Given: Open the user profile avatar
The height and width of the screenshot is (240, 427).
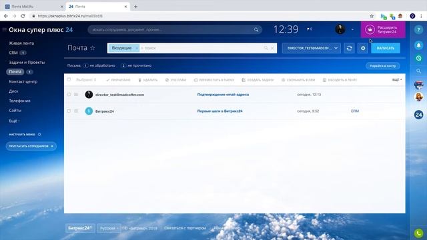Looking at the screenshot, I should click(340, 29).
